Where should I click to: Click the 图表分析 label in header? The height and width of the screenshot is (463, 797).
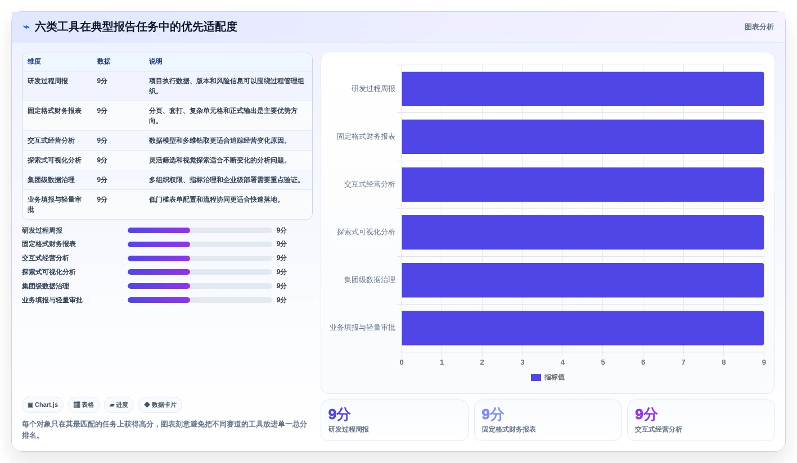tap(759, 27)
